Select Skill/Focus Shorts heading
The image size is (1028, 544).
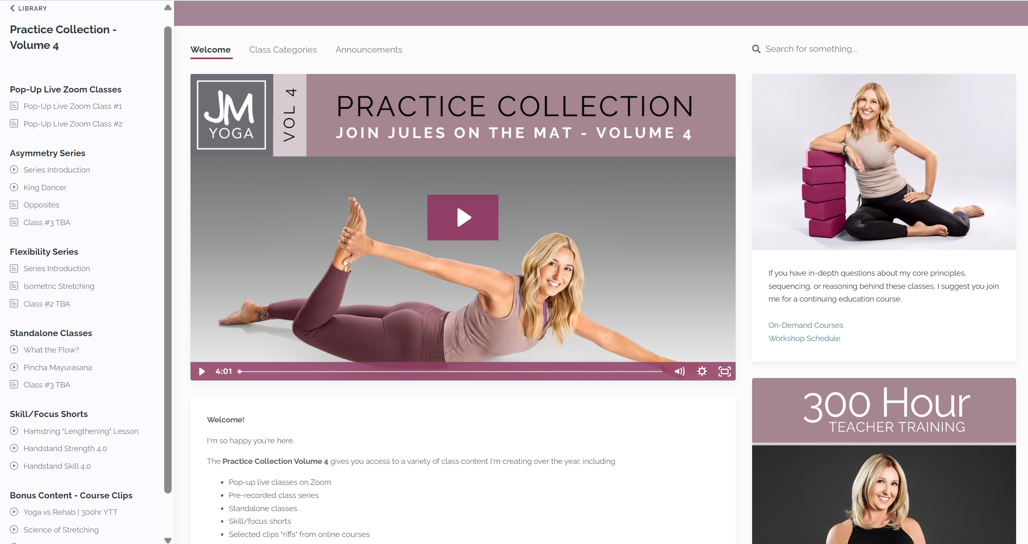(x=49, y=414)
